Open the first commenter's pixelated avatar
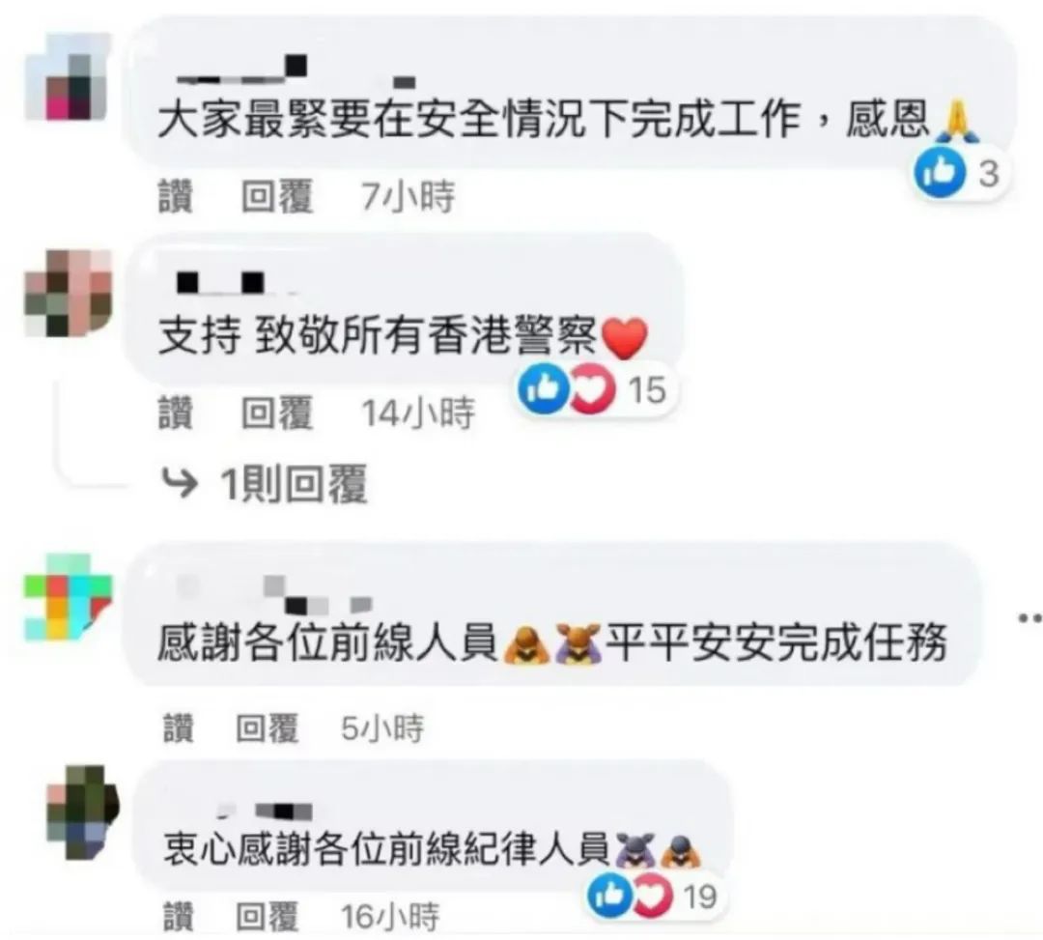Screen dimensions: 1043x940 coord(67,77)
